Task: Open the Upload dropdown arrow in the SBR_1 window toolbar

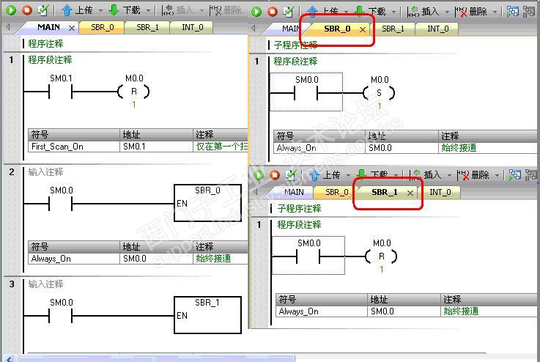Action: coord(348,176)
